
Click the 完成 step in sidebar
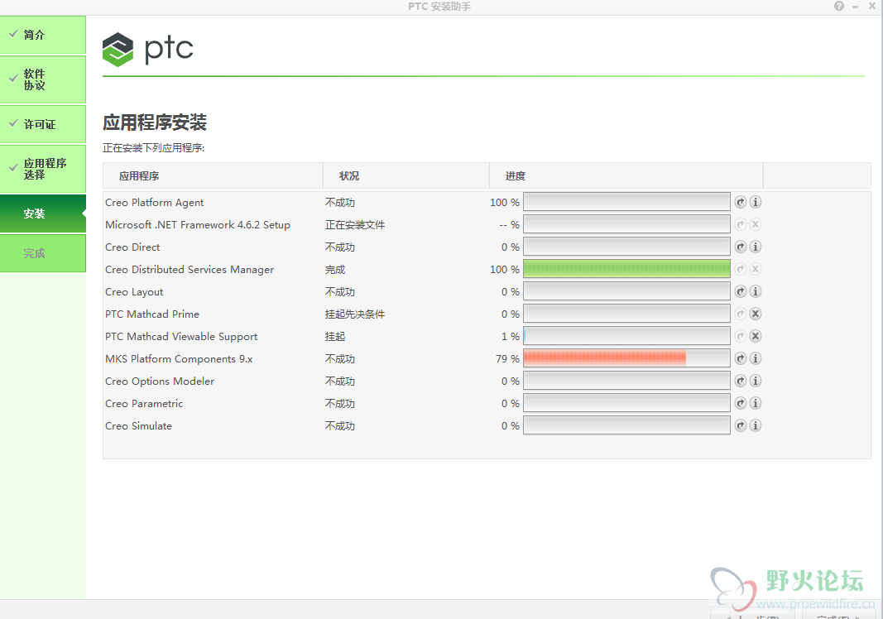pyautogui.click(x=43, y=253)
